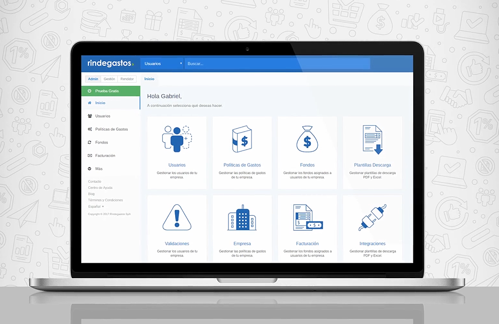The height and width of the screenshot is (324, 499).
Task: Expand the Más sidebar menu
Action: (99, 169)
